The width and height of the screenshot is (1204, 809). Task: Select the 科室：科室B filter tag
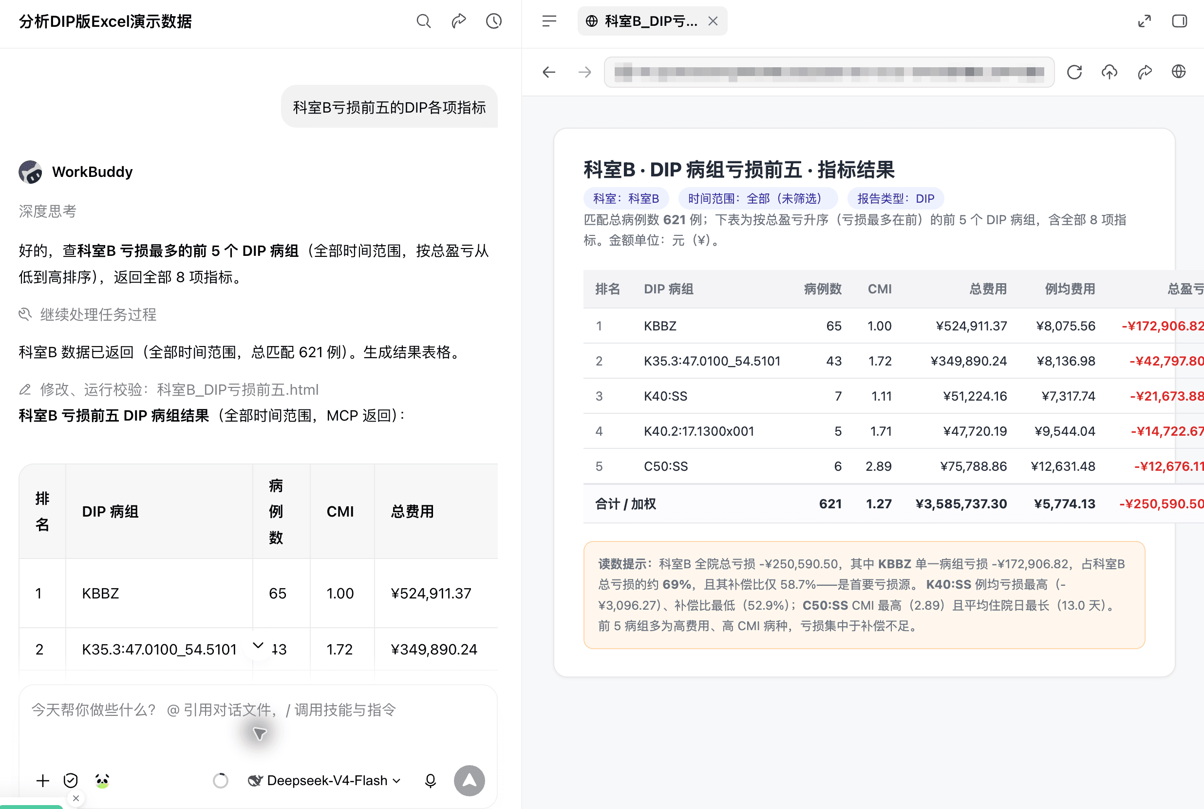point(626,199)
